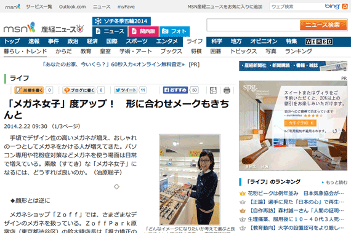
Task: Click the オンライン無料査定 PR link
Action: point(114,65)
